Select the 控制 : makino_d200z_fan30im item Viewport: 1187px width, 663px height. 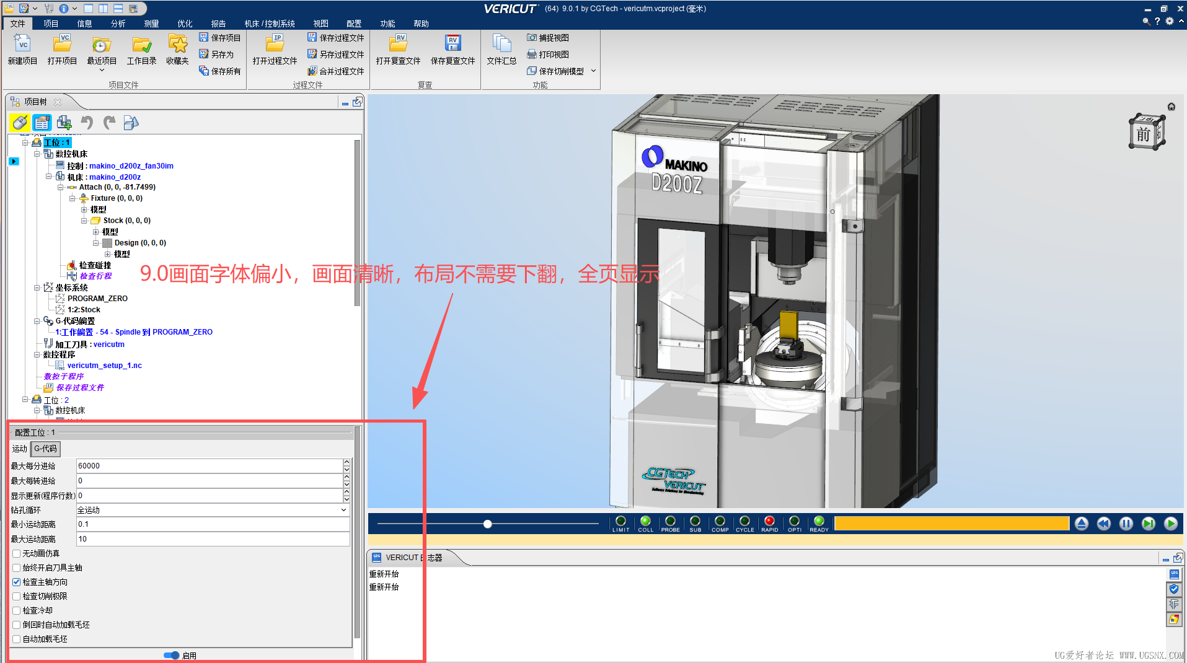click(x=120, y=166)
